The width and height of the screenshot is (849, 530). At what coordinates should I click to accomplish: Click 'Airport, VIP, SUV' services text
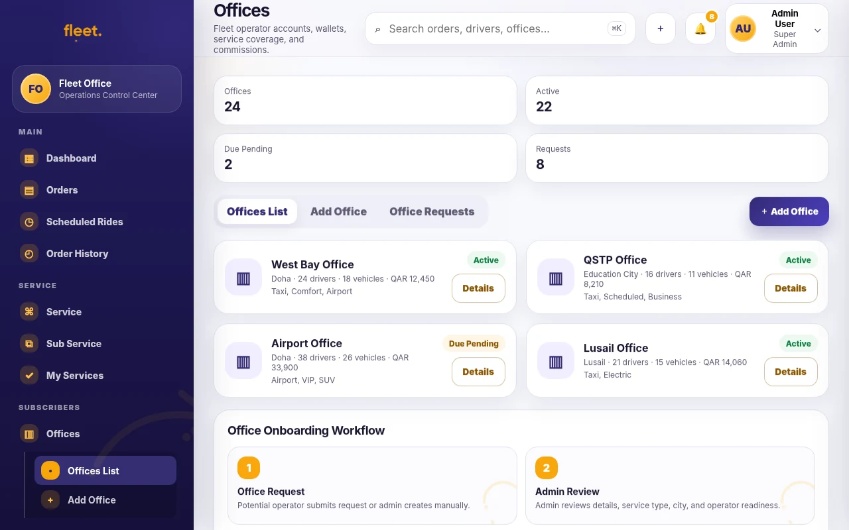coord(303,380)
